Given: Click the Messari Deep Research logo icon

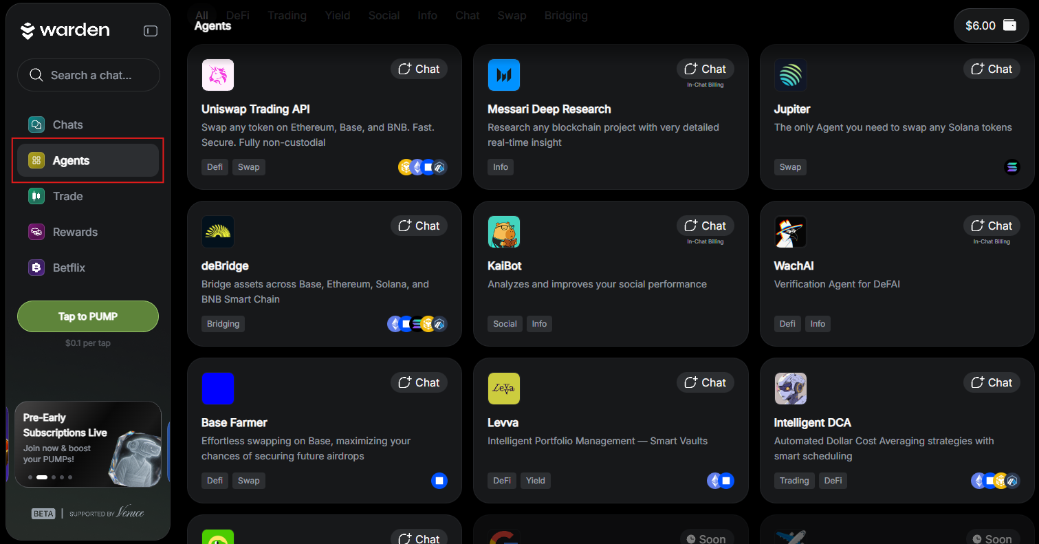Looking at the screenshot, I should pyautogui.click(x=504, y=75).
